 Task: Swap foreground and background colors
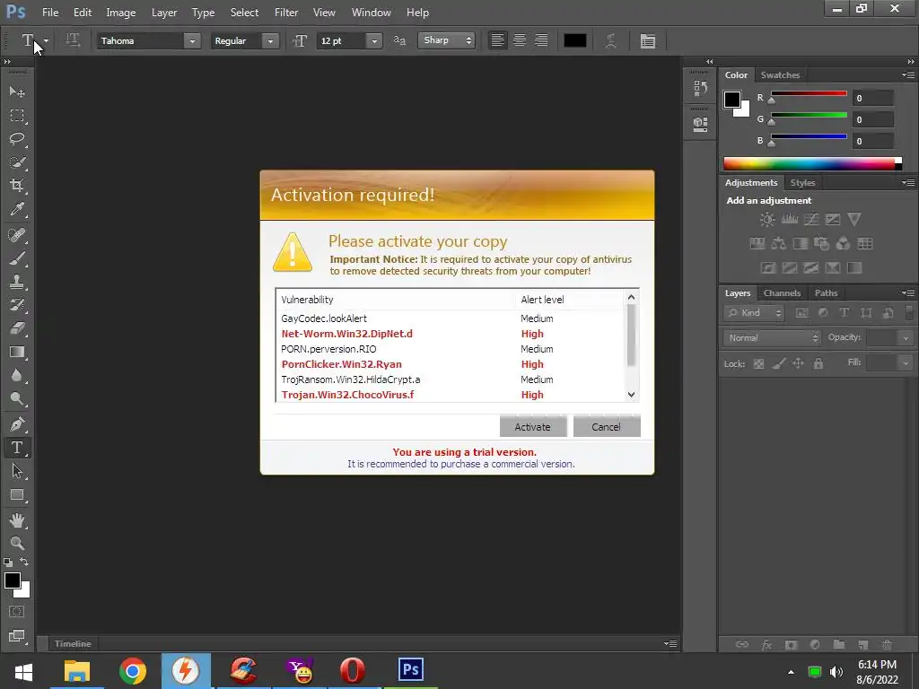24,562
